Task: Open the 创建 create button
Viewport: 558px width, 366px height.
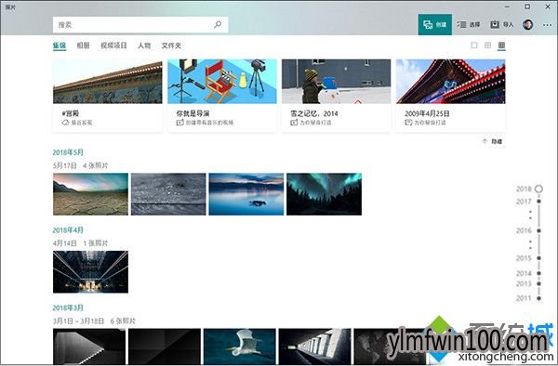Action: (x=435, y=24)
